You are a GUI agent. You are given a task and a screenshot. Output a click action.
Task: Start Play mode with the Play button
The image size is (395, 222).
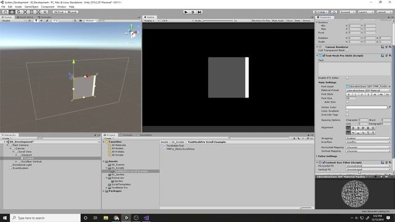coord(186,12)
